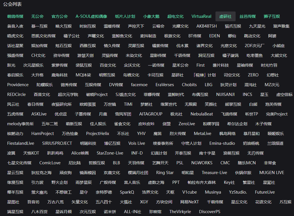Click the VirtuaReal guild link
Image resolution: width=294 pixels, height=216 pixels.
tap(201, 16)
